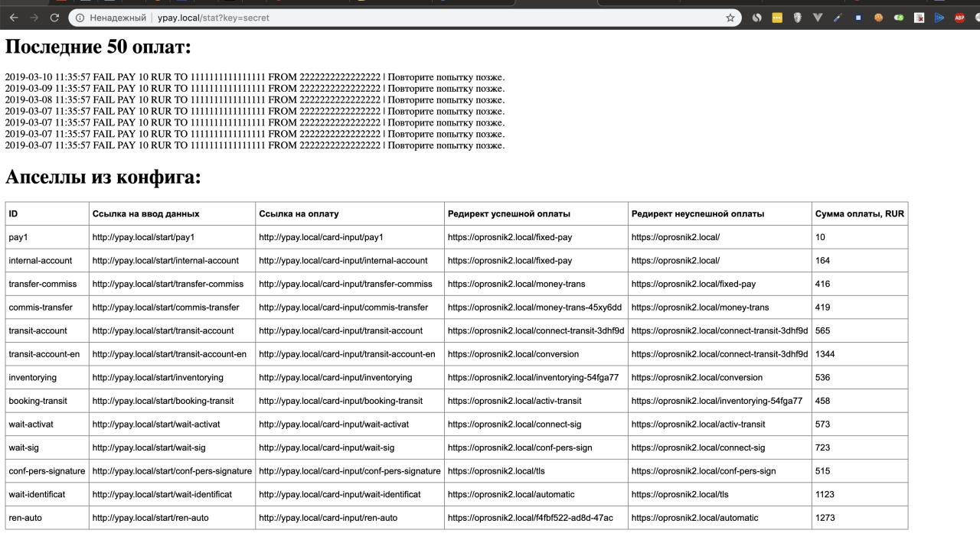The image size is (980, 553).
Task: Bookmark this page with the star icon
Action: [730, 18]
